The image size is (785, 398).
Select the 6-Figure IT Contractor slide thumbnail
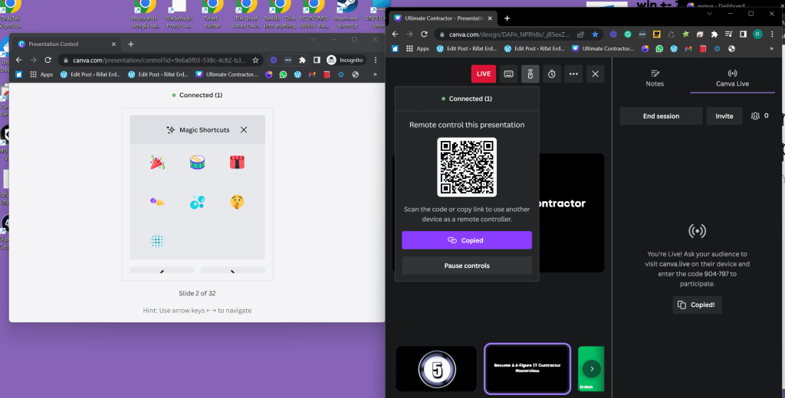click(x=527, y=369)
